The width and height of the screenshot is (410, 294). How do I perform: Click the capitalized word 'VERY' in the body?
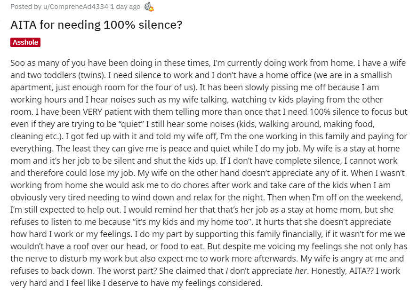coord(93,112)
